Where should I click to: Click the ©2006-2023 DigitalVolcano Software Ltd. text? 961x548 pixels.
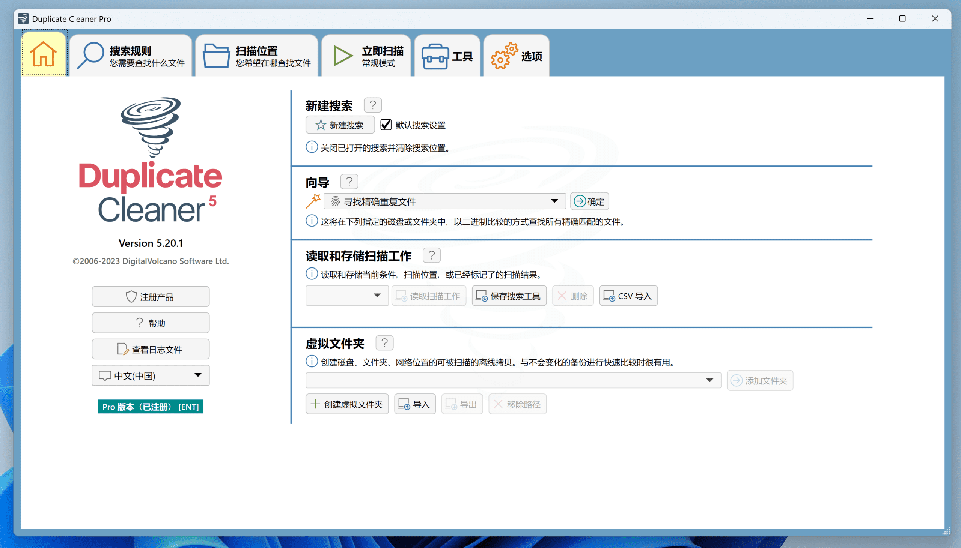(x=151, y=261)
